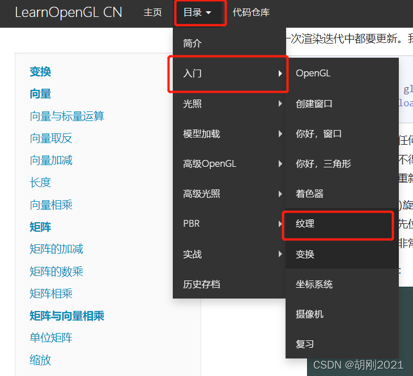Open 缩放 sidebar link
Viewport: 413px width, 376px height.
40,360
